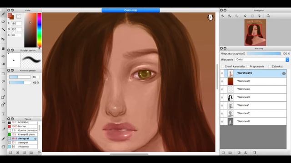Click Navigator zoom in icon
The image size is (291, 163).
223,16
